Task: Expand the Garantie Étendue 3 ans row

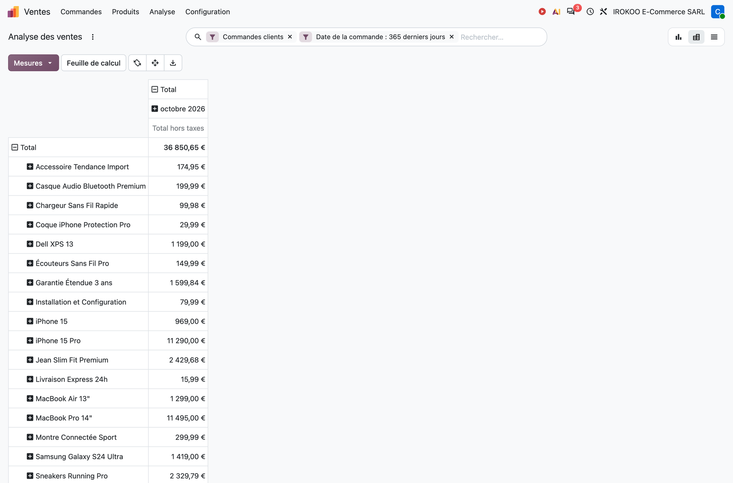Action: coord(30,283)
